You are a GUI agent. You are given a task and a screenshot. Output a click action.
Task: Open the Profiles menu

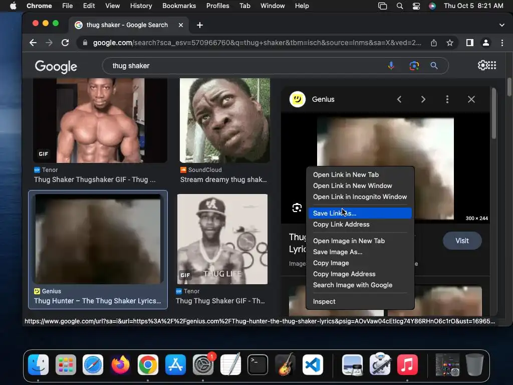pos(217,6)
